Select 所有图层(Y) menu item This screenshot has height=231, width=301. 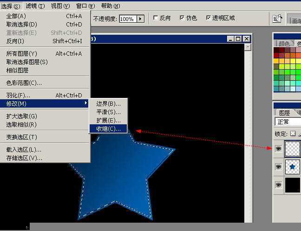44,53
